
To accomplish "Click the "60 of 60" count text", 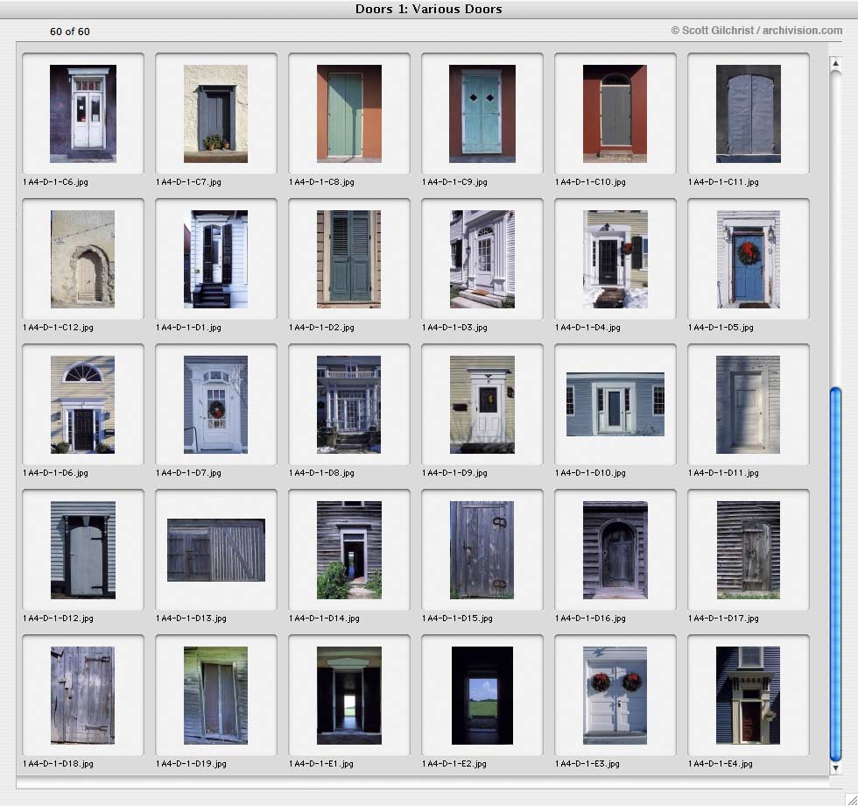I will (x=70, y=32).
